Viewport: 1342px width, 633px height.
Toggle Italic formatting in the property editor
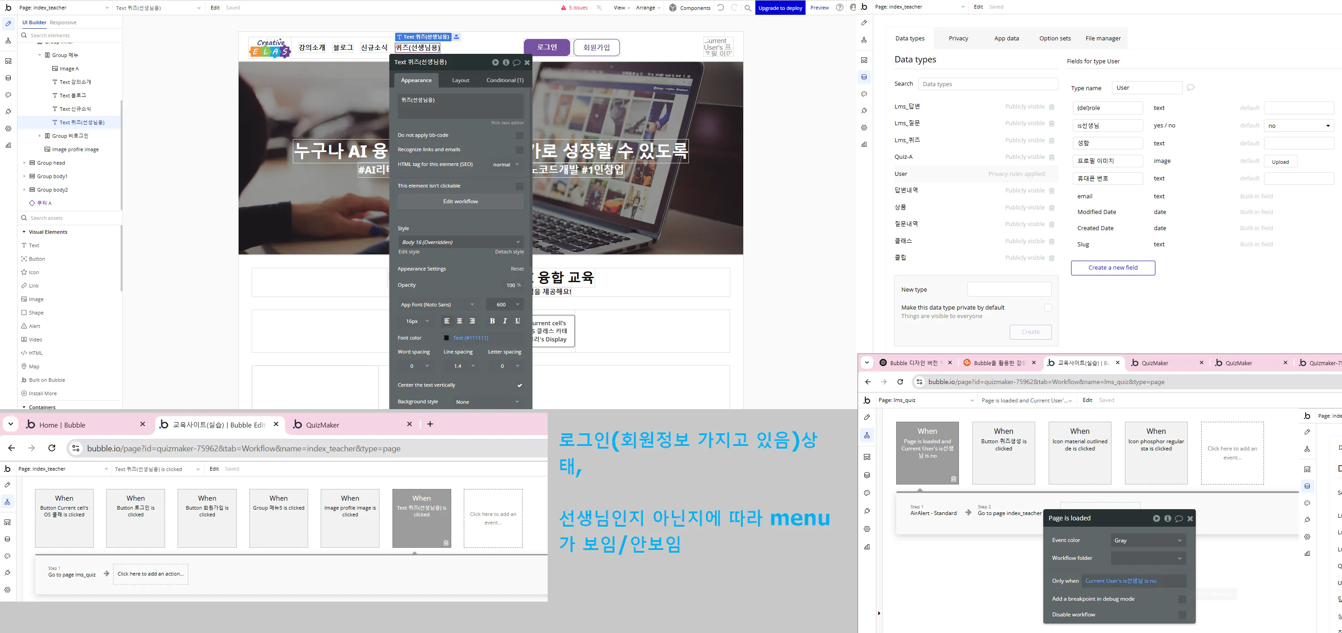(505, 321)
